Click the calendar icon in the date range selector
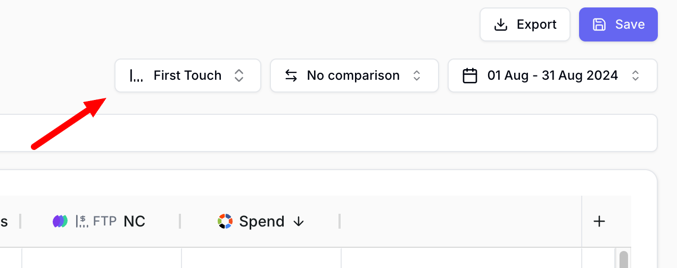This screenshot has width=677, height=268. [469, 76]
